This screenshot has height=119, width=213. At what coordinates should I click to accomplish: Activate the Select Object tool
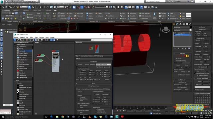coord(30,7)
